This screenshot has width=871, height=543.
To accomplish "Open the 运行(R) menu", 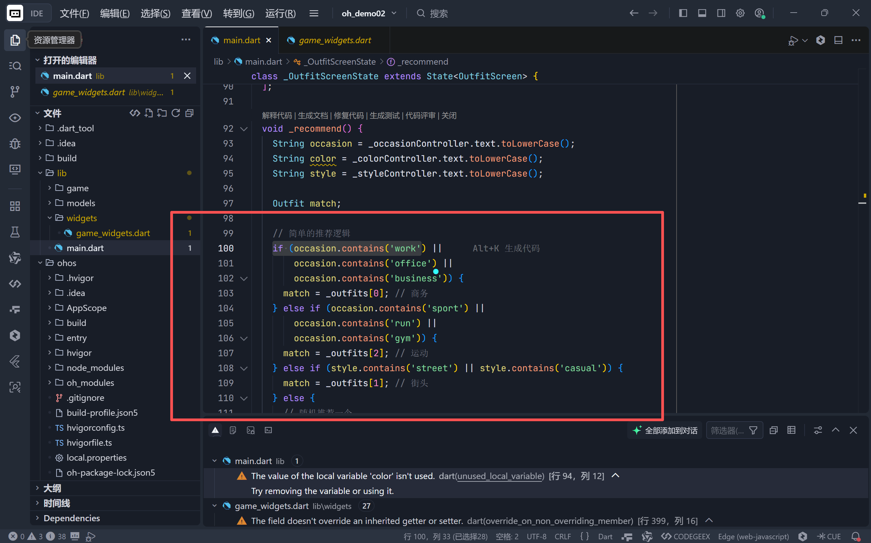I will (x=280, y=13).
